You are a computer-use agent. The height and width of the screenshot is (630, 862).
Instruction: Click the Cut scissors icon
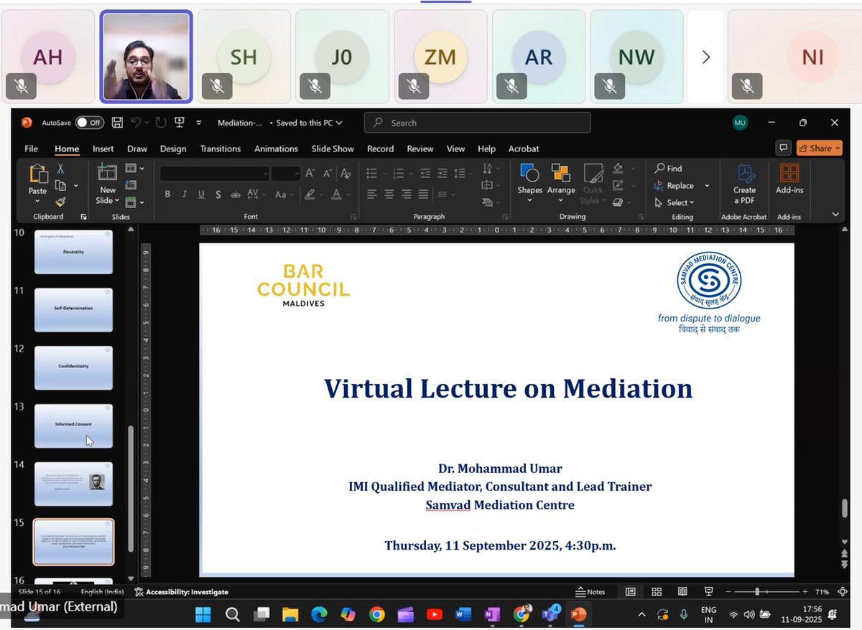(x=60, y=169)
